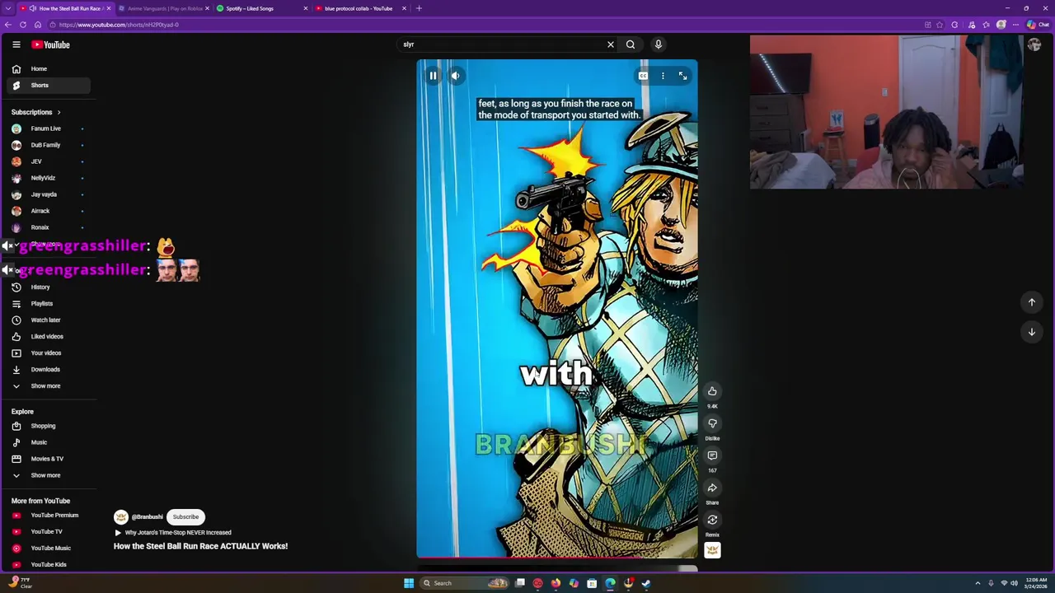Open related video Why Jotaro's Time-Stop NEVER Increased
1055x593 pixels.
pyautogui.click(x=173, y=533)
